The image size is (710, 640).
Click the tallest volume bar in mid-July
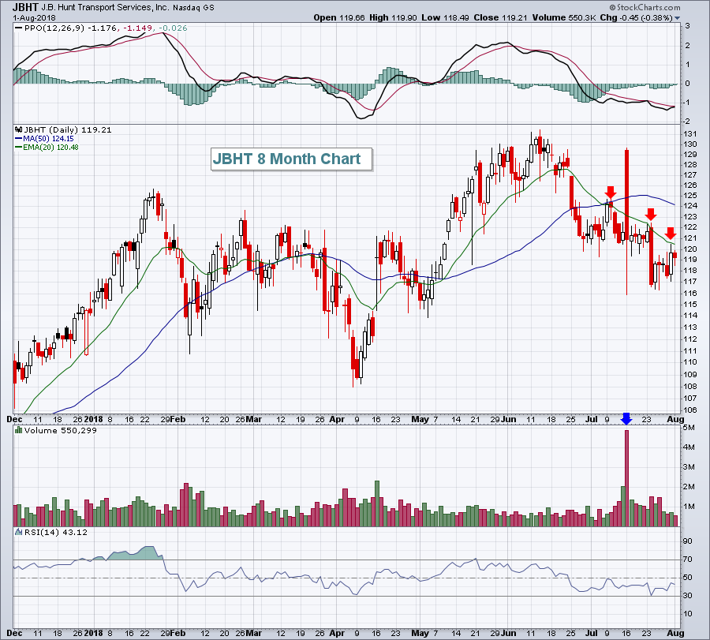click(626, 478)
